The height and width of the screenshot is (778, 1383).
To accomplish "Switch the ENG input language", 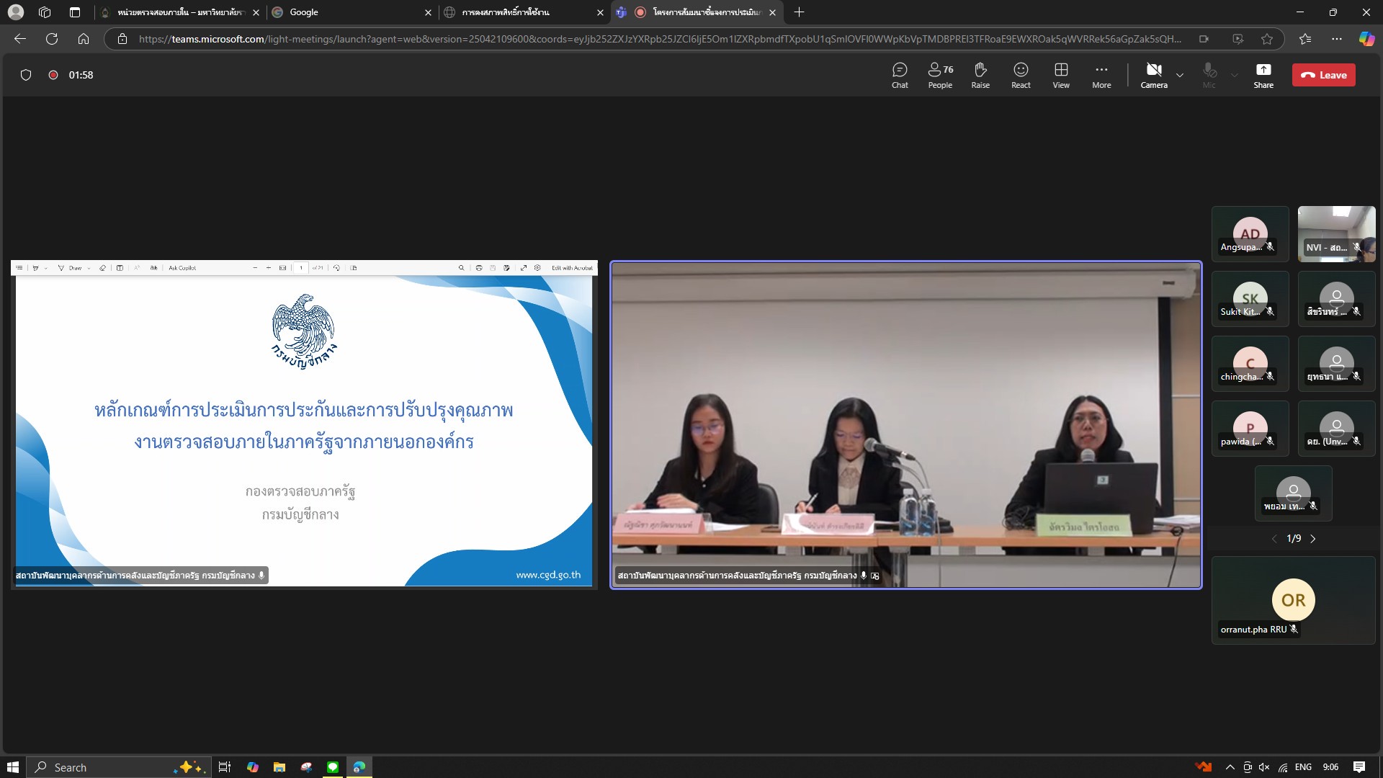I will (1303, 767).
